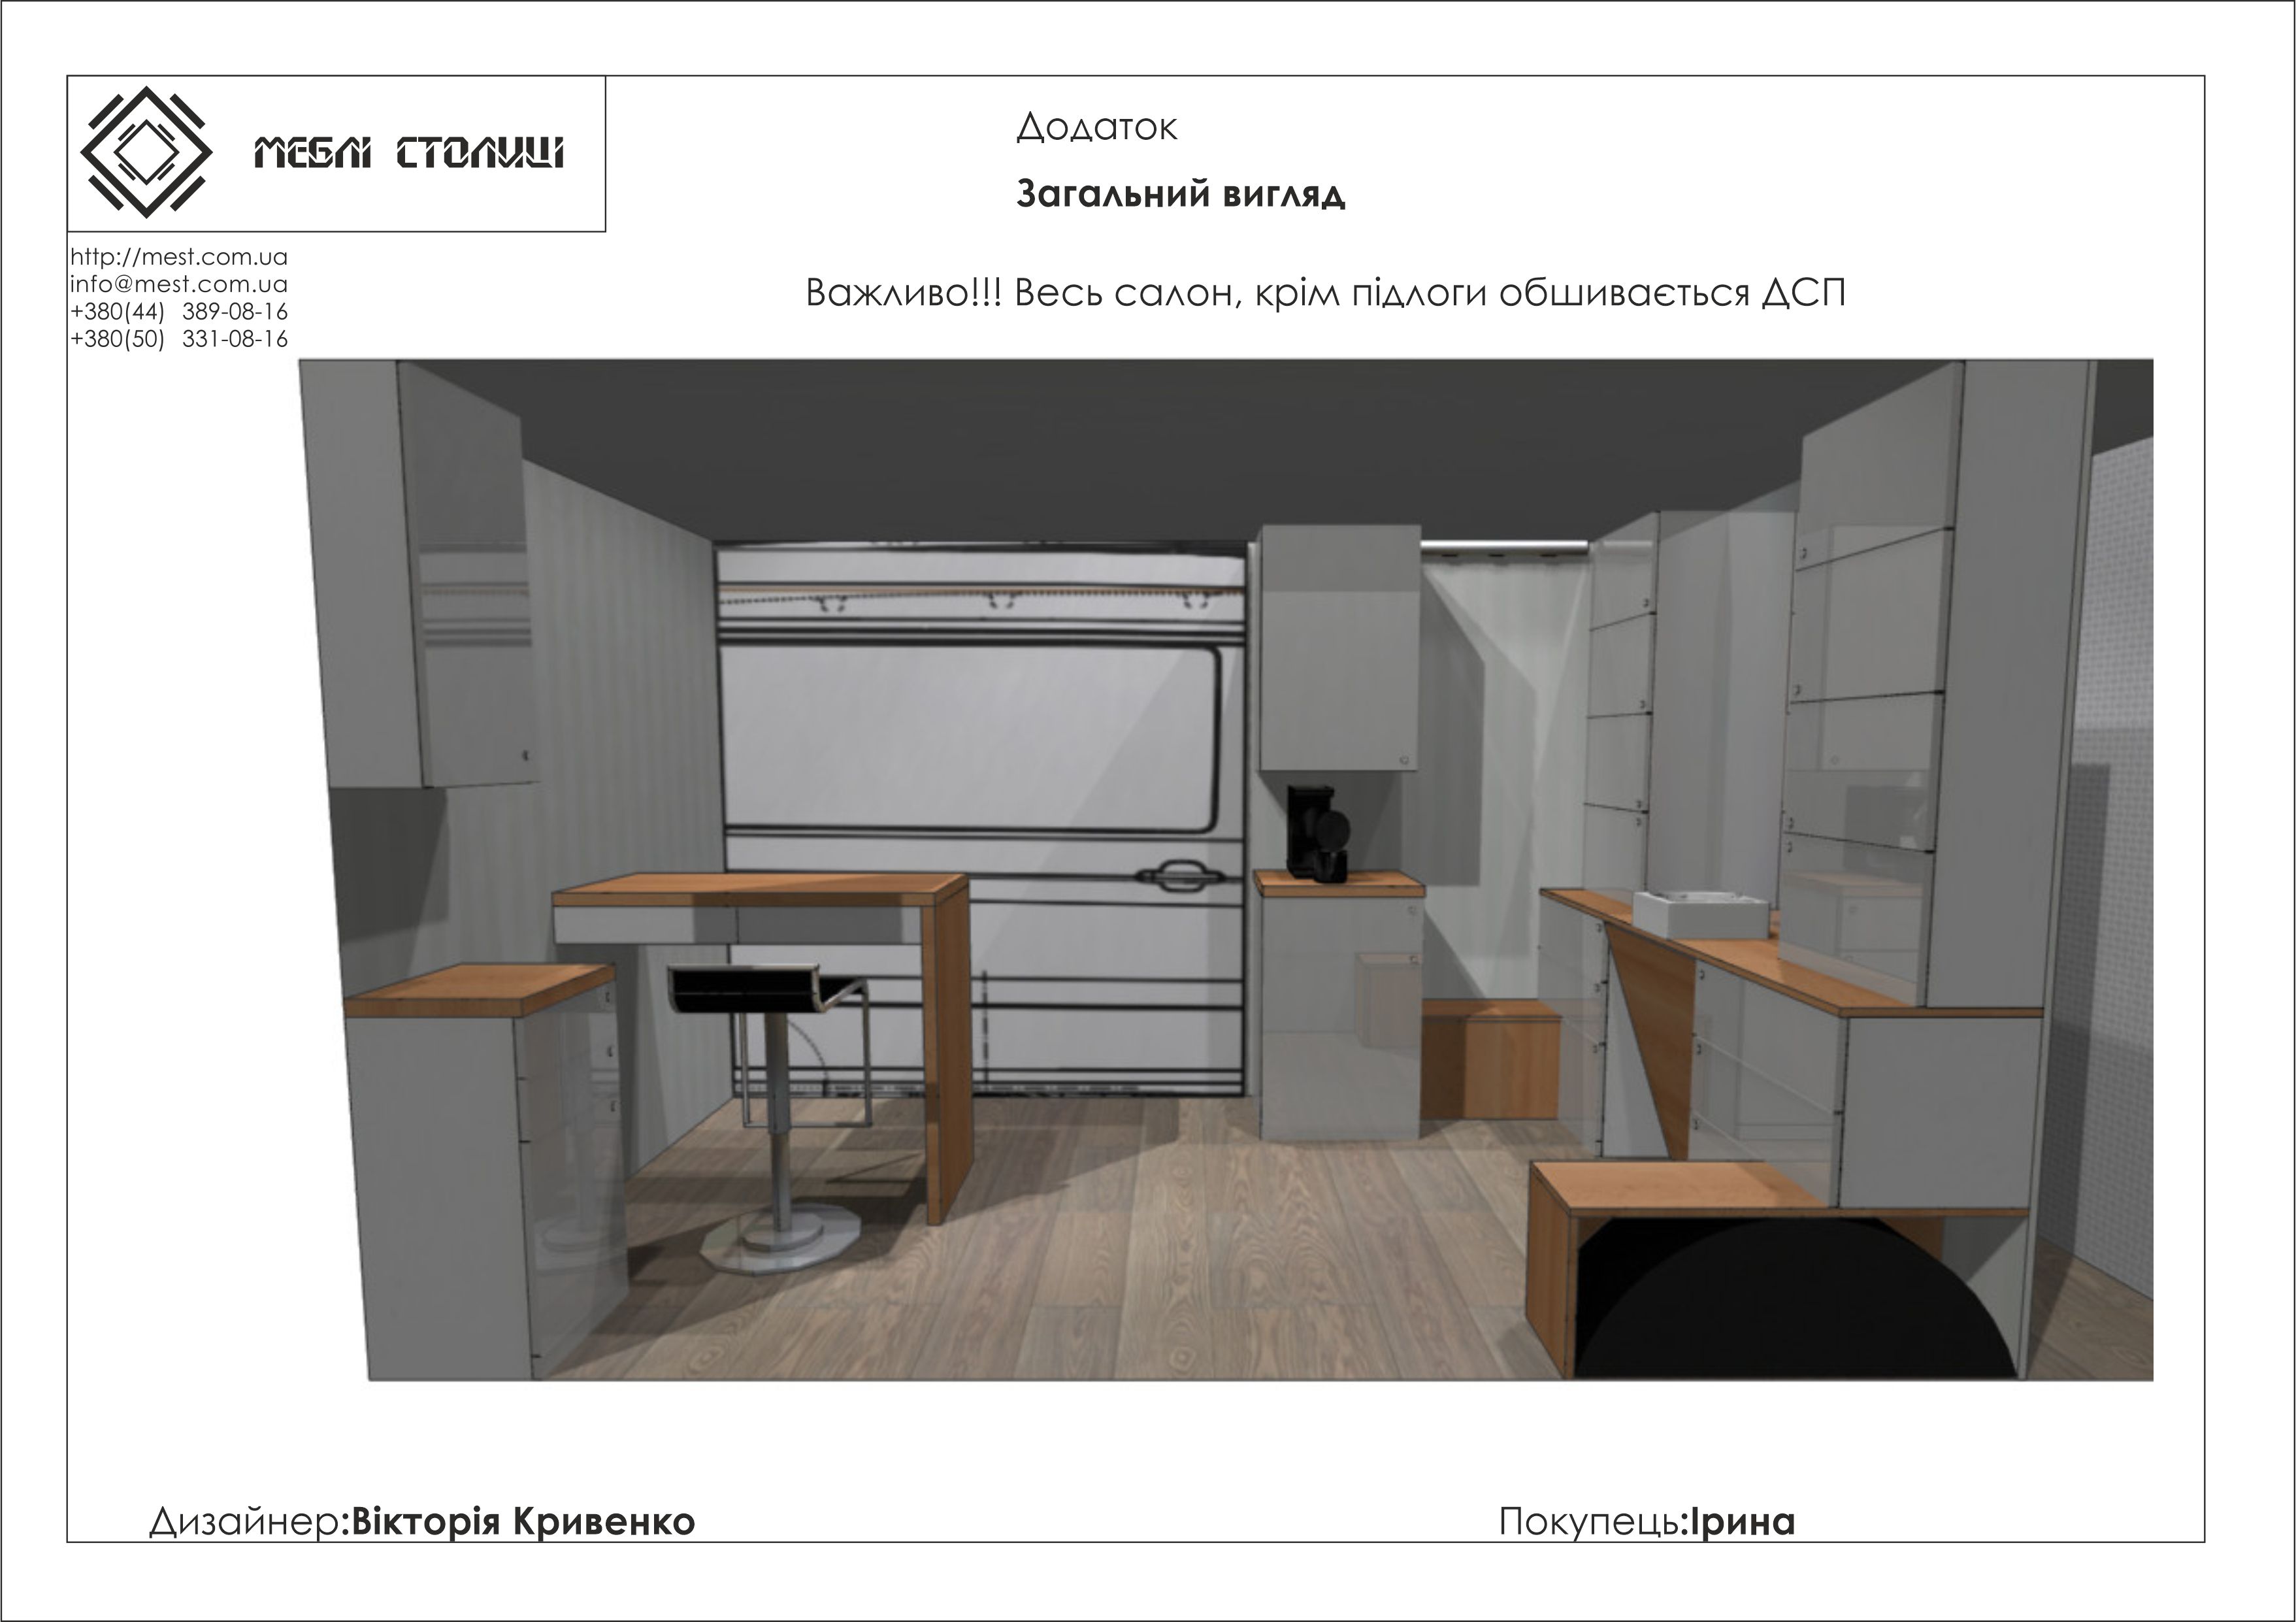Viewport: 2296px width, 1622px height.
Task: Click the diamond-shaped company logo
Action: (146, 152)
